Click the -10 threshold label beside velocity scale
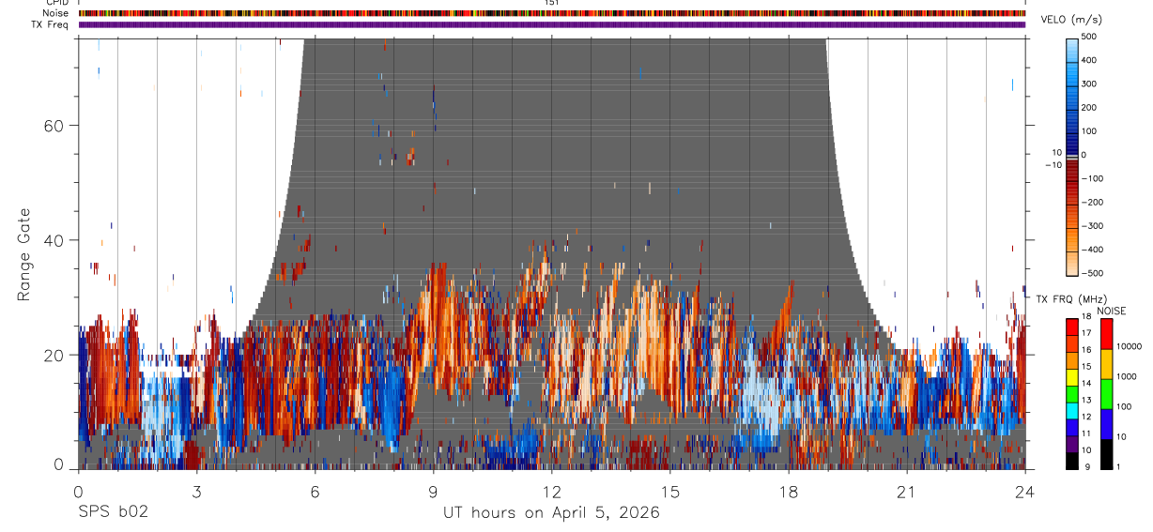The image size is (1153, 532). coord(1053,165)
